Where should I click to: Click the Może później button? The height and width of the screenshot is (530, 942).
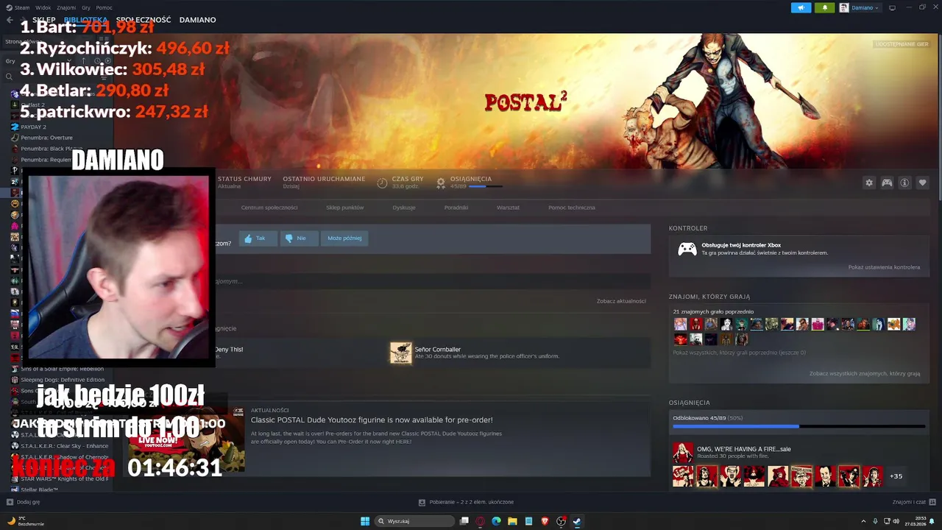coord(344,238)
